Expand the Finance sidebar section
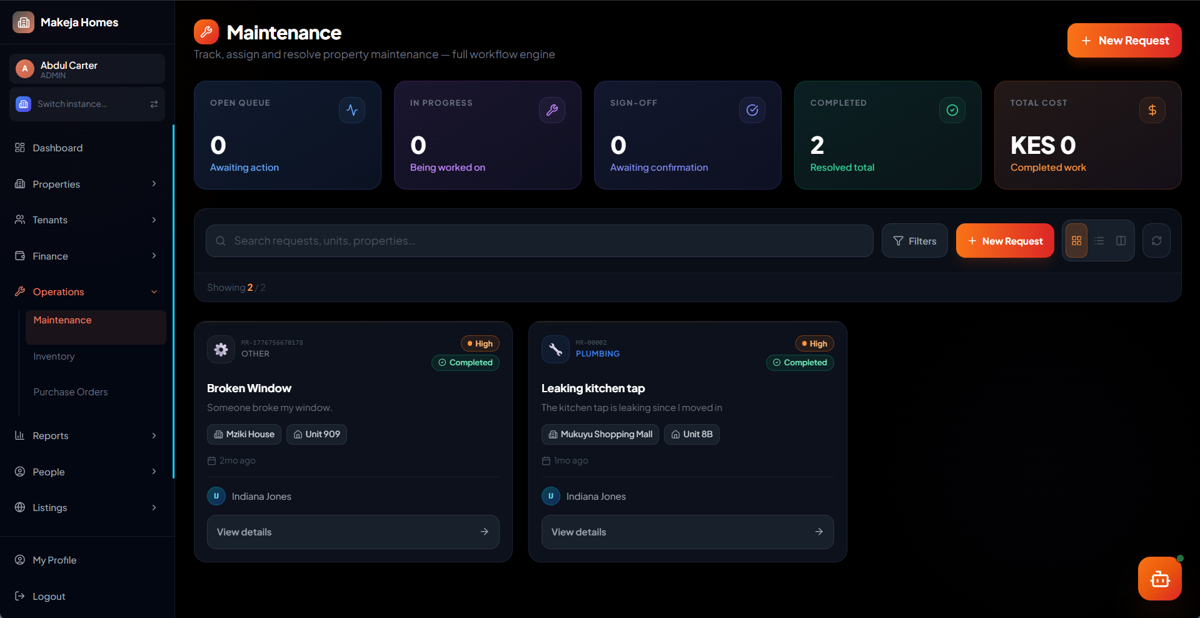 tap(86, 256)
